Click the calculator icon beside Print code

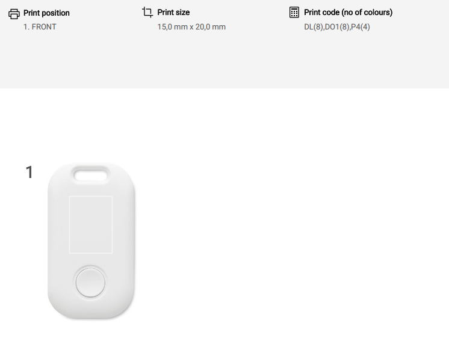click(294, 12)
